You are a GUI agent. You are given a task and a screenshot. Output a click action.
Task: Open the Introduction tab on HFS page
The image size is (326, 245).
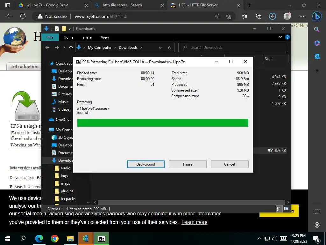(25, 66)
